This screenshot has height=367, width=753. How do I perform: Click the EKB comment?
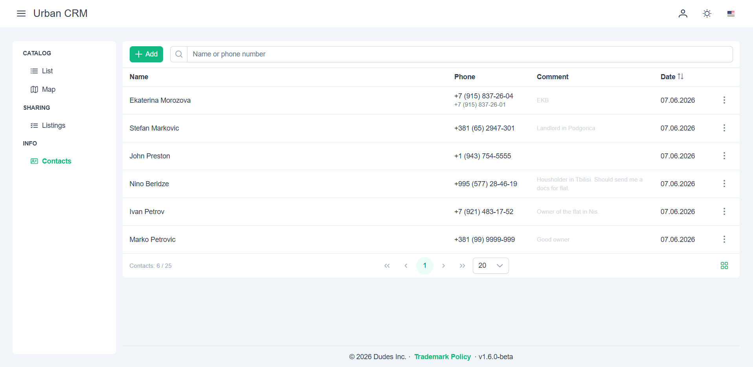tap(543, 100)
